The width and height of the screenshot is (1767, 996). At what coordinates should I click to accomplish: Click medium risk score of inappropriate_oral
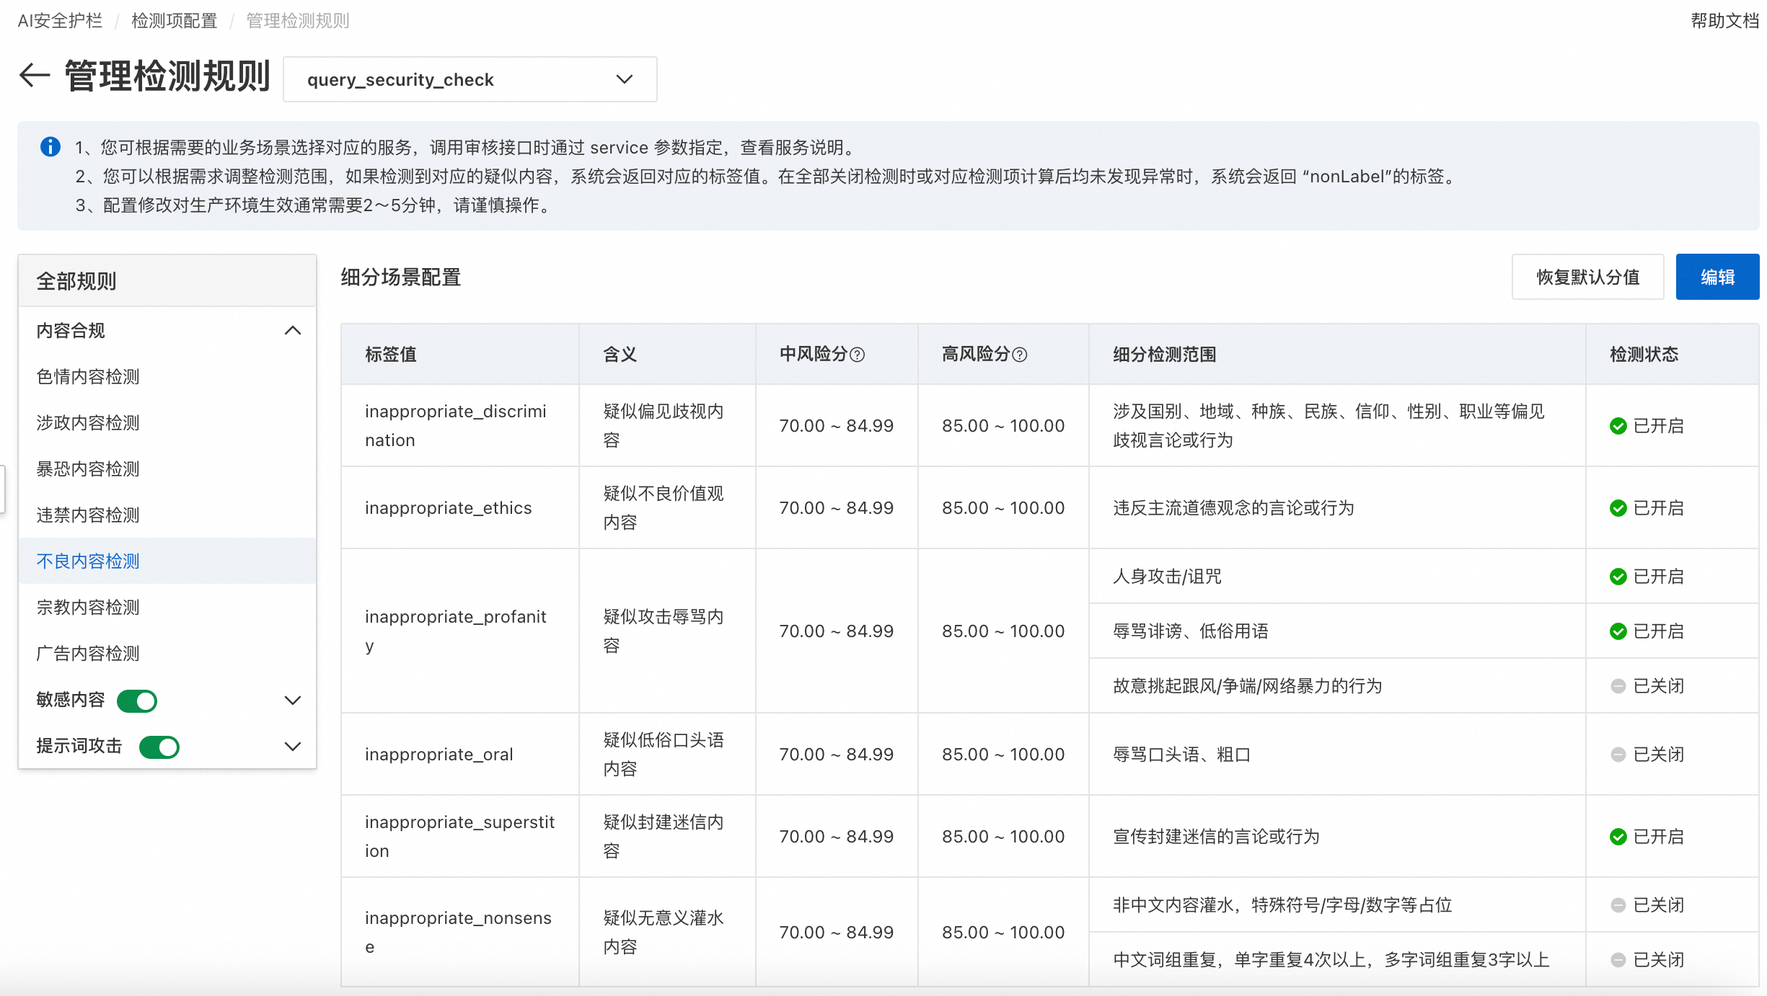[836, 755]
